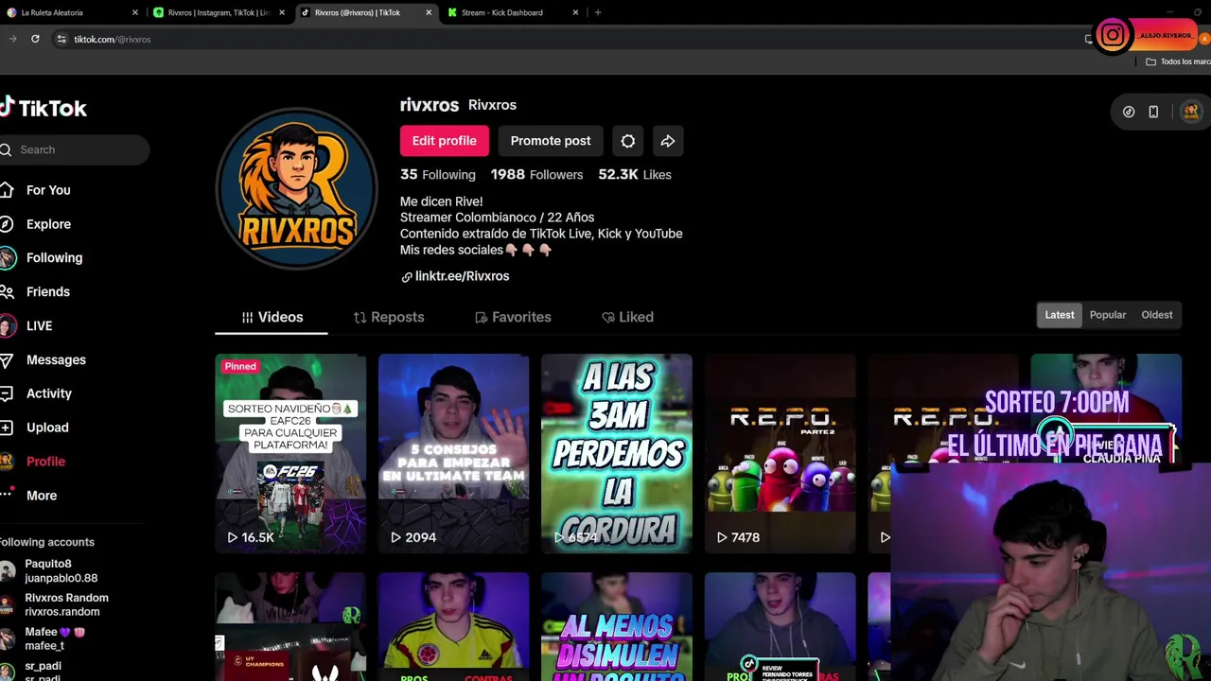Switch to Favorites tab
Image resolution: width=1211 pixels, height=681 pixels.
pyautogui.click(x=513, y=317)
